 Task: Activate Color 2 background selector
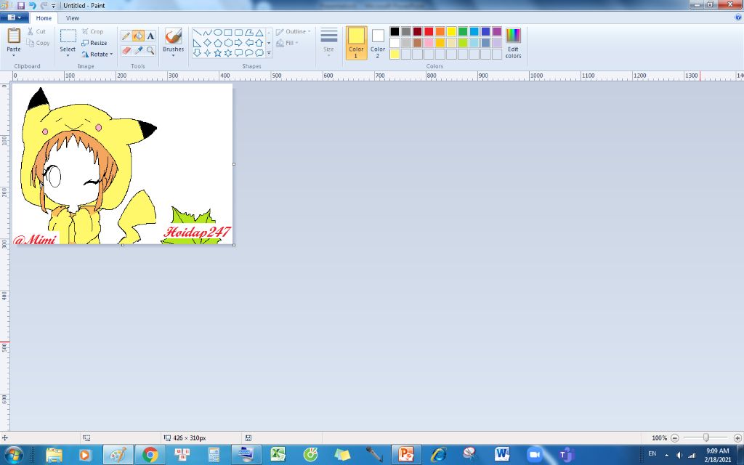[378, 43]
